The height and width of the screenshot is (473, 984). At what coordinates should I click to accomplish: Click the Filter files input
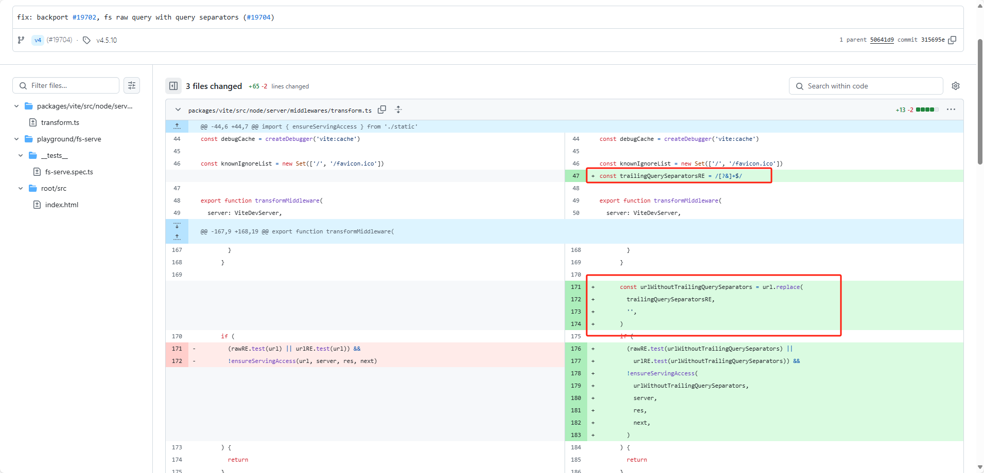point(66,85)
